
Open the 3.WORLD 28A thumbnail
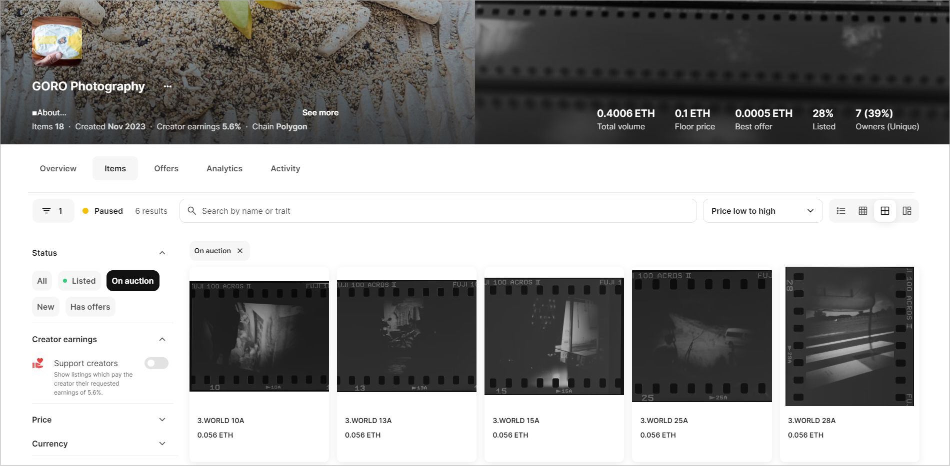(849, 336)
